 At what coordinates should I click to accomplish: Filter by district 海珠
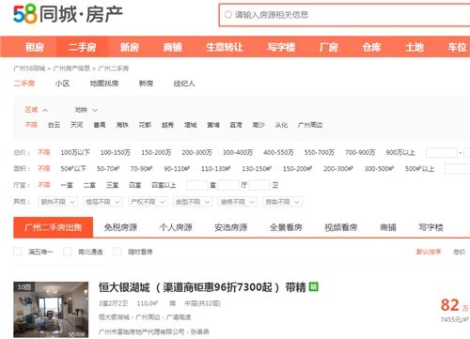point(122,125)
